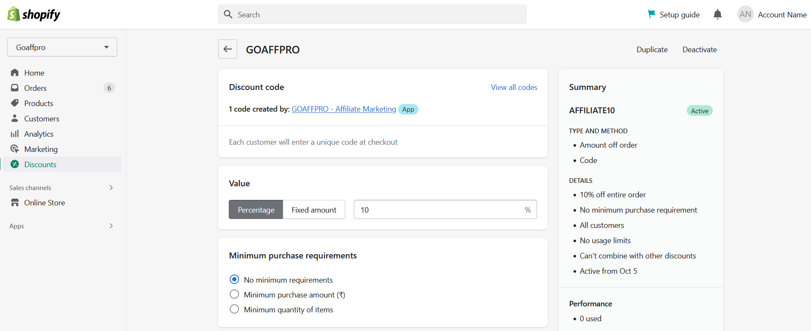
Task: Expand the Sales channels section
Action: 111,188
